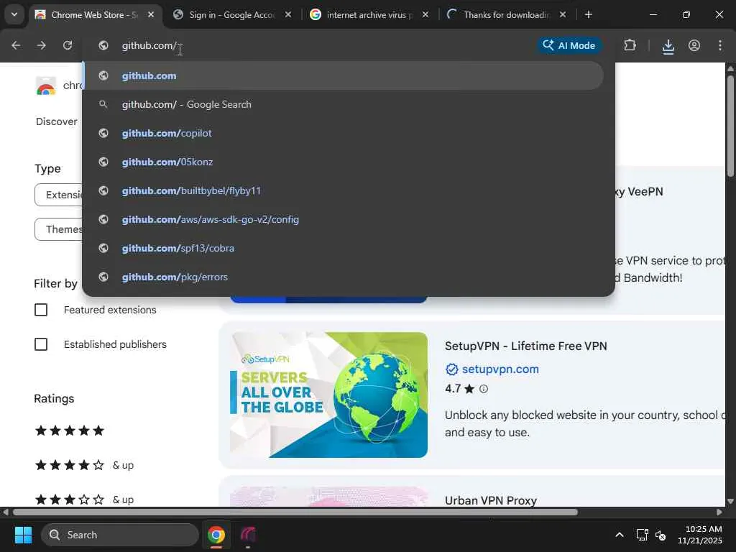Click the search magnifier beside Google Search suggestion
The height and width of the screenshot is (552, 736).
pos(103,104)
